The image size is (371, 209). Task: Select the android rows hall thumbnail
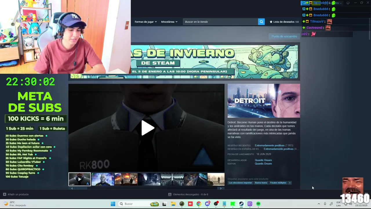[172, 179]
